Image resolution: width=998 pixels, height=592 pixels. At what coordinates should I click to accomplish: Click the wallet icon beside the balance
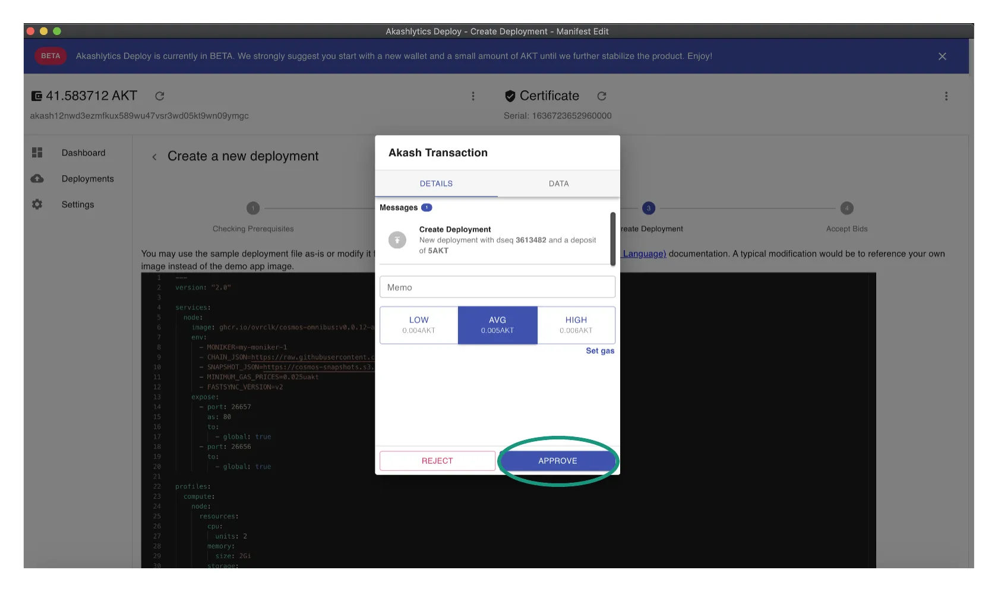(37, 96)
